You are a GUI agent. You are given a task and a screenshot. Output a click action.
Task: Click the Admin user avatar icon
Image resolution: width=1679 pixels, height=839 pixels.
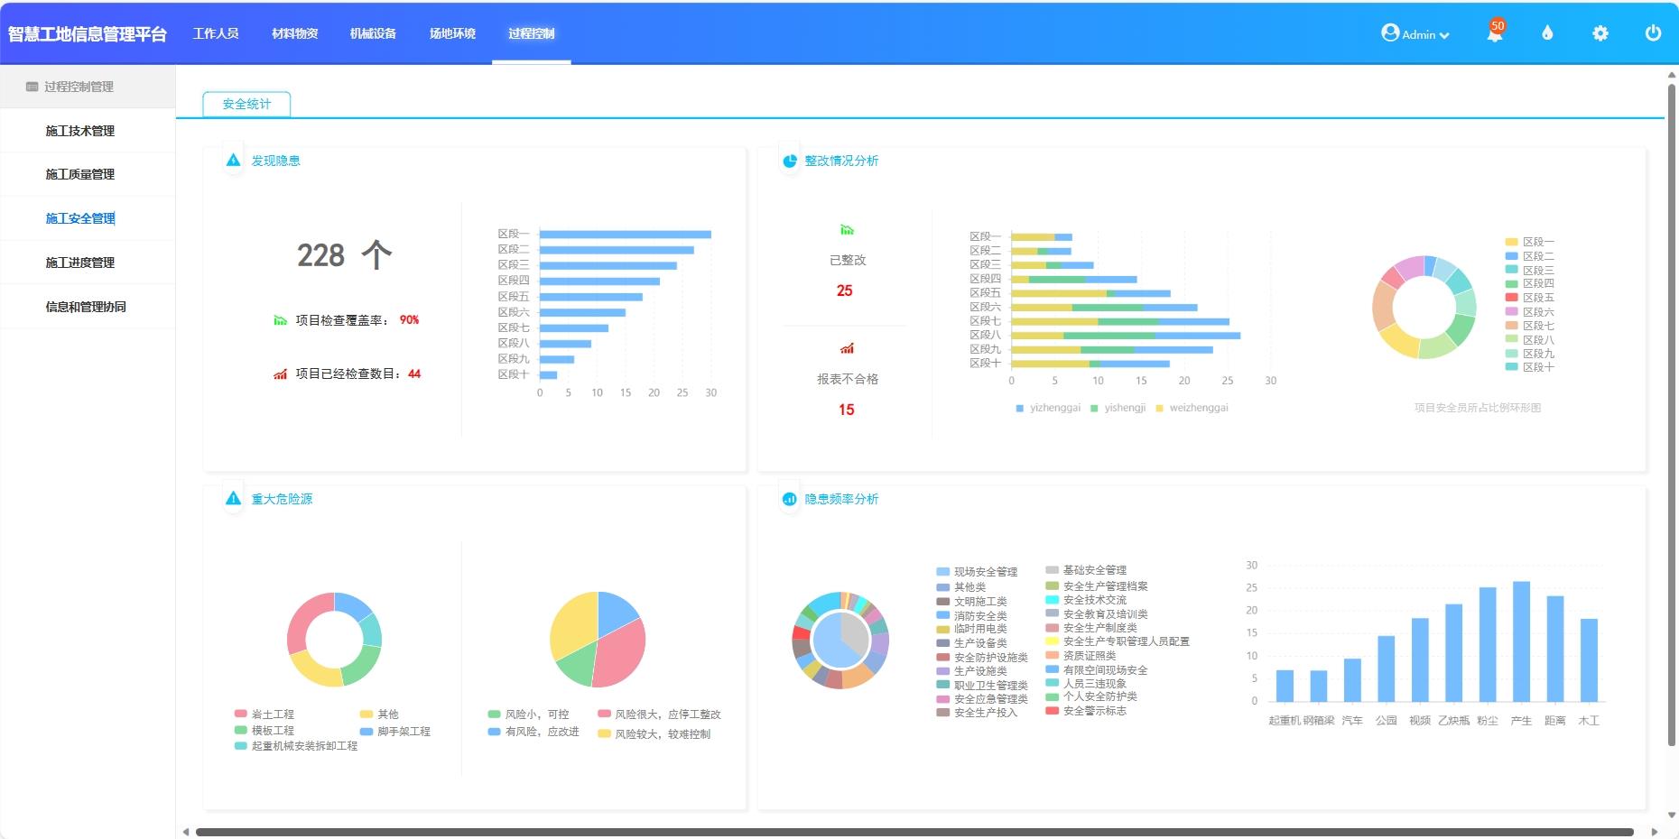coord(1389,33)
